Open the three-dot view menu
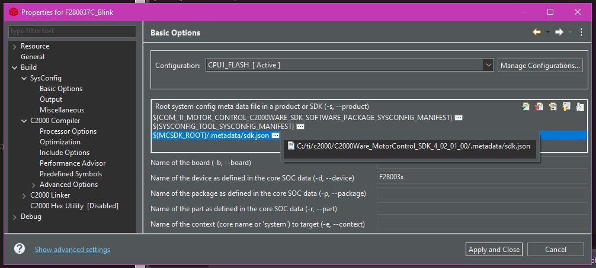The height and width of the screenshot is (268, 596). click(581, 33)
